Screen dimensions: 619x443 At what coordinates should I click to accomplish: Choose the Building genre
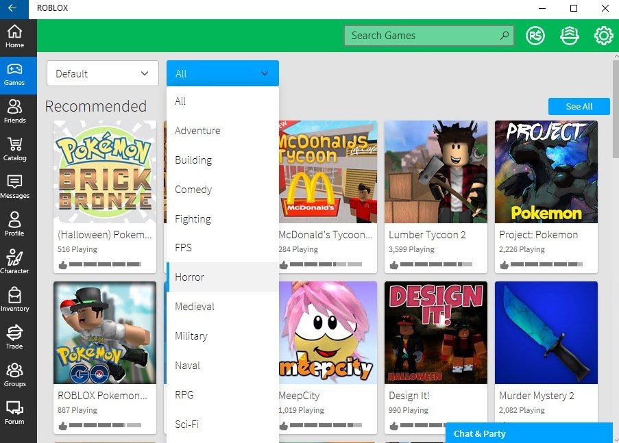pyautogui.click(x=223, y=160)
